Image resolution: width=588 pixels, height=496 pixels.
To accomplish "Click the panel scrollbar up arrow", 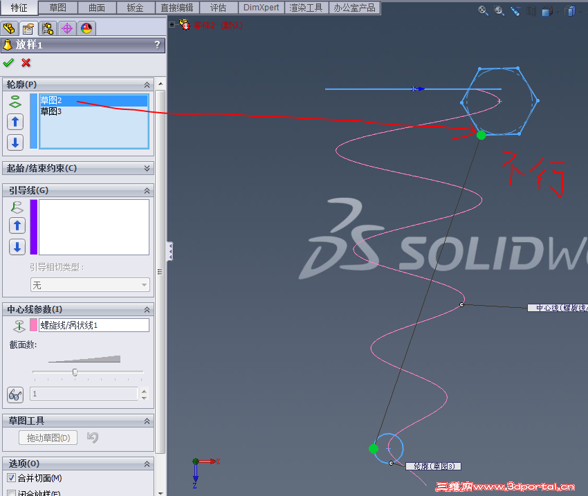I will (160, 84).
